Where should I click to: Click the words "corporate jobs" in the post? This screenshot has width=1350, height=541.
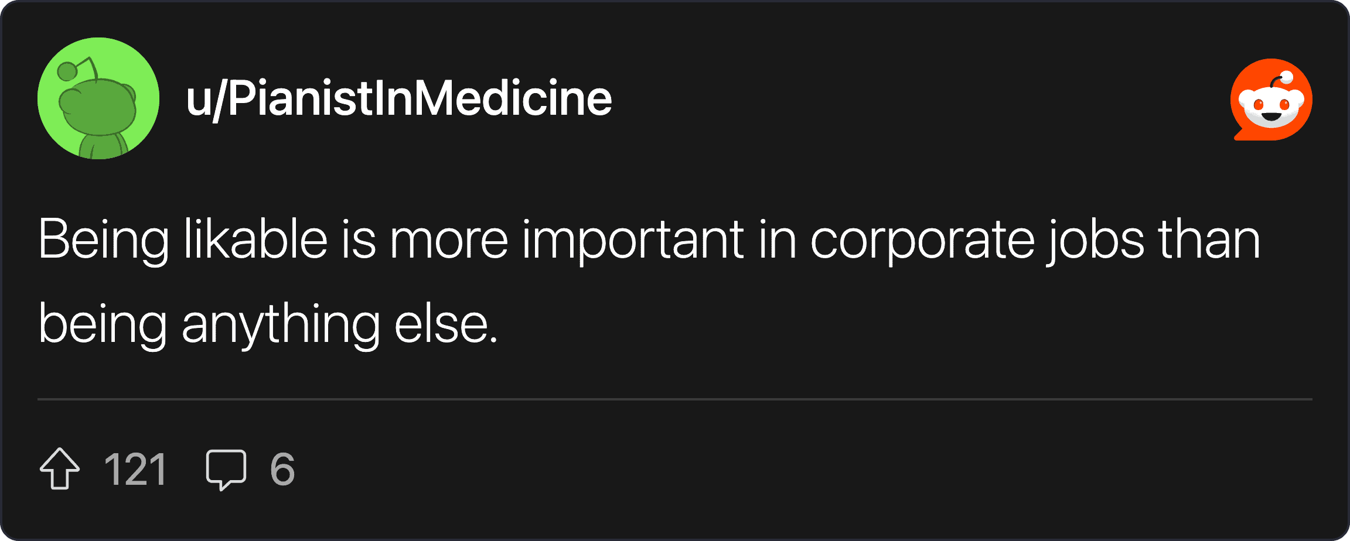point(977,239)
